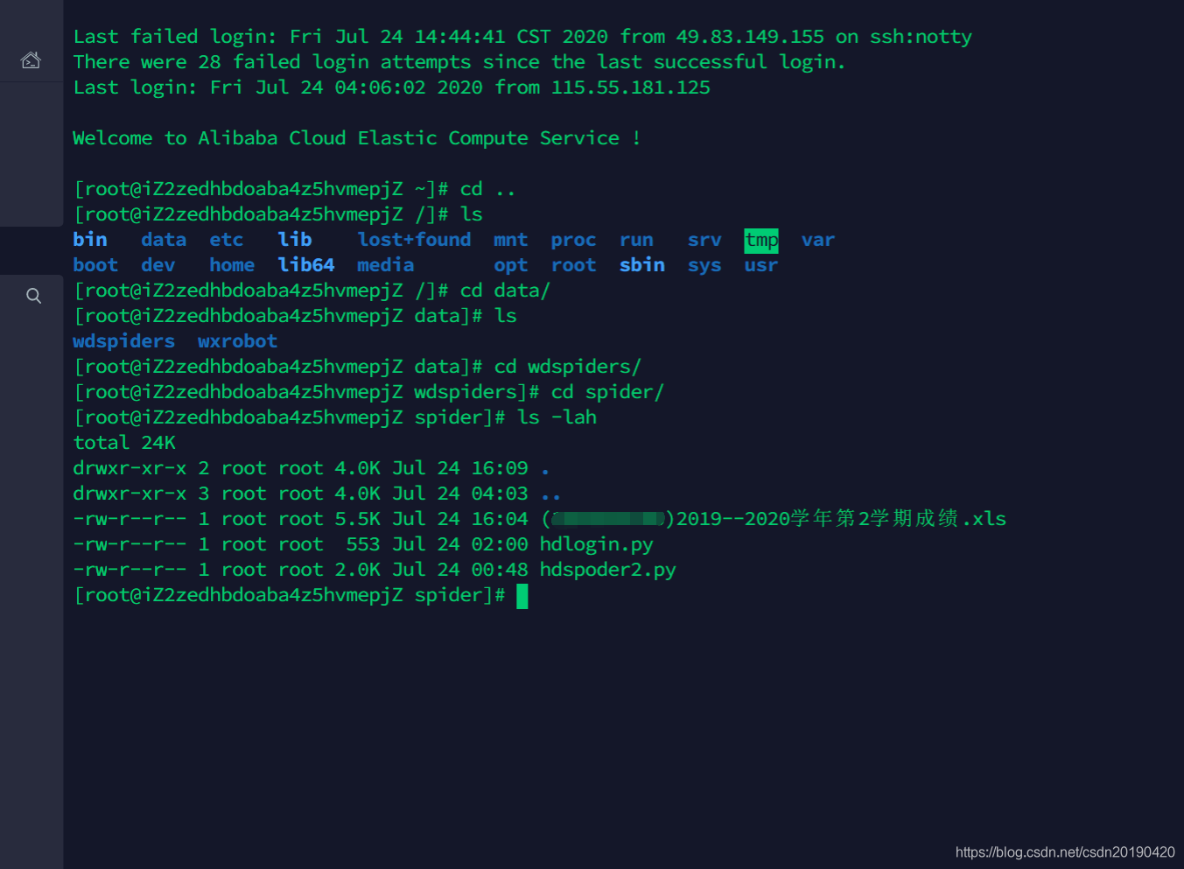Click the 'cd data/' command text
The width and height of the screenshot is (1184, 869).
[505, 291]
